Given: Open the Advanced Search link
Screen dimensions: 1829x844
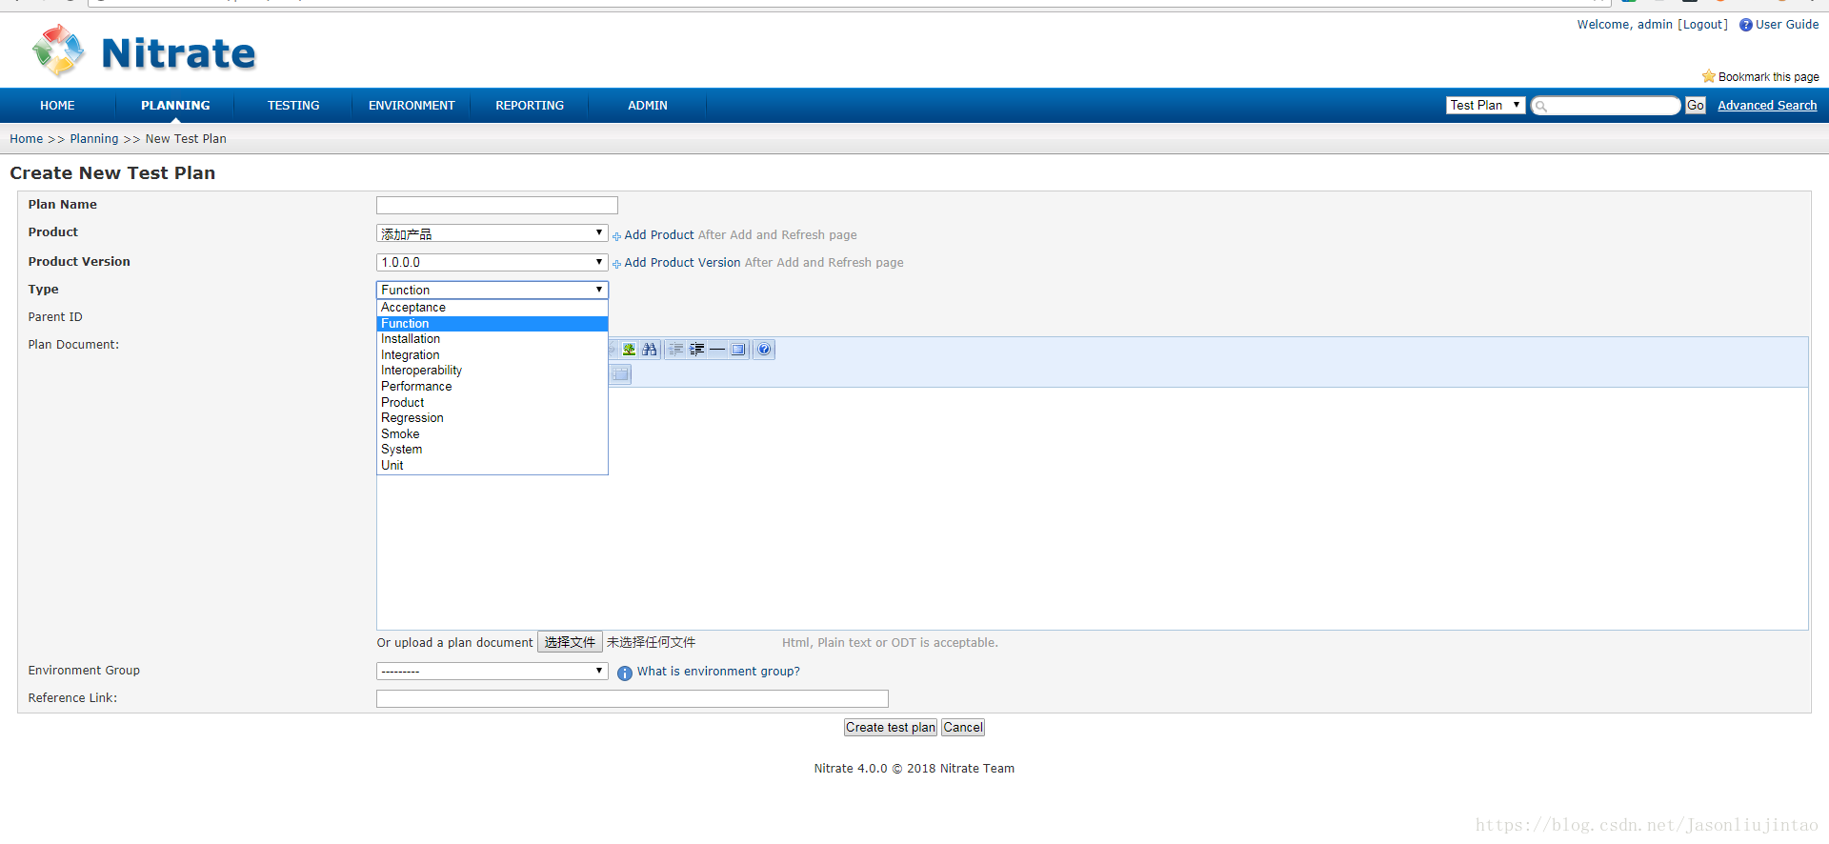Looking at the screenshot, I should 1767,106.
